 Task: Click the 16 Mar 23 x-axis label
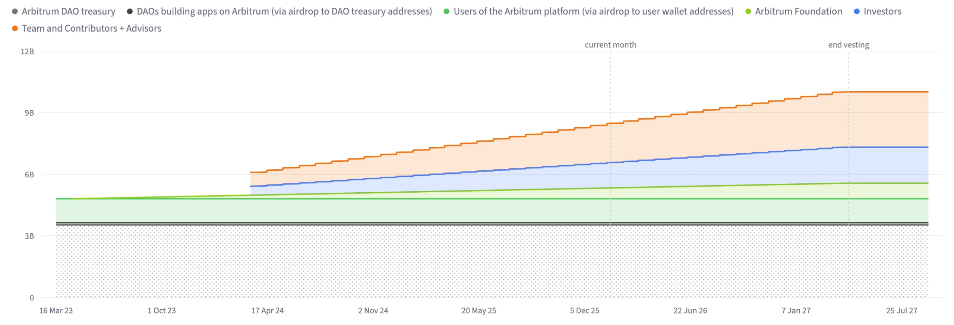[x=56, y=310]
